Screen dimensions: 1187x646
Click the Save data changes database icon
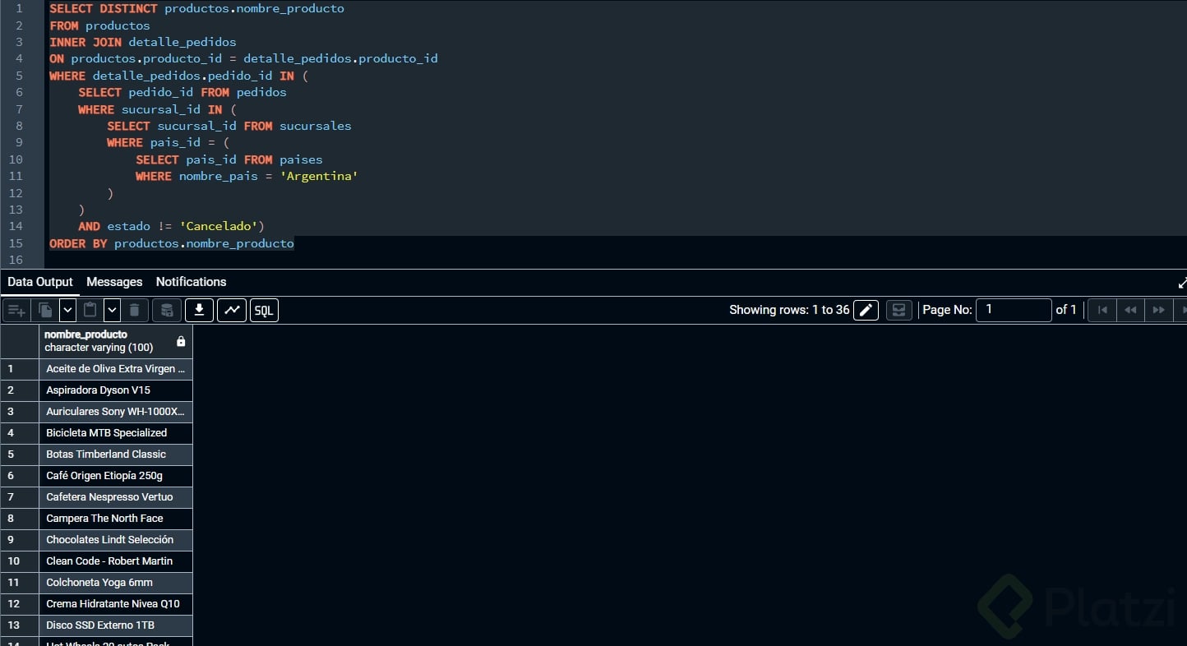click(166, 310)
